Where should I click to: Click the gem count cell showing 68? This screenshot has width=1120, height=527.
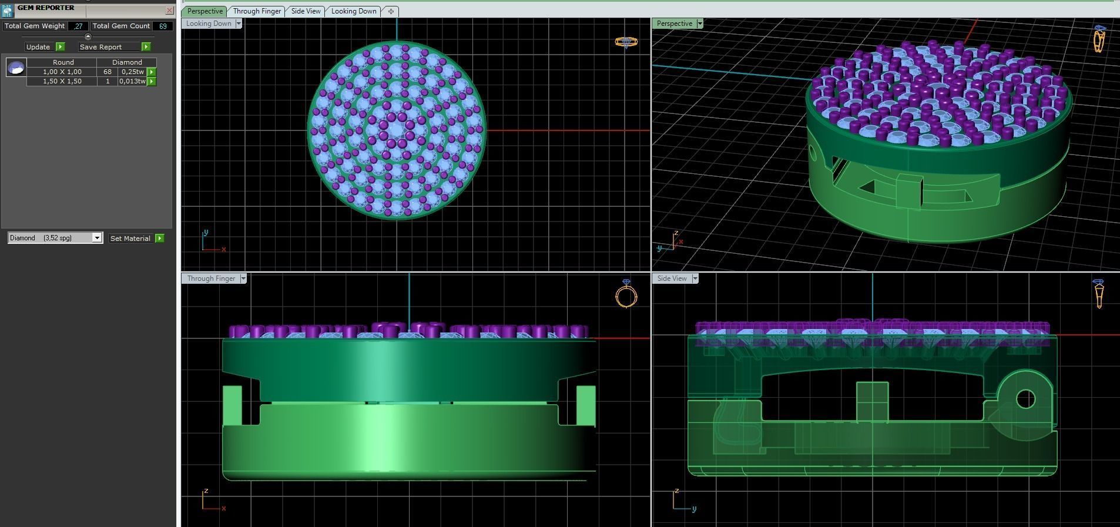(x=108, y=72)
